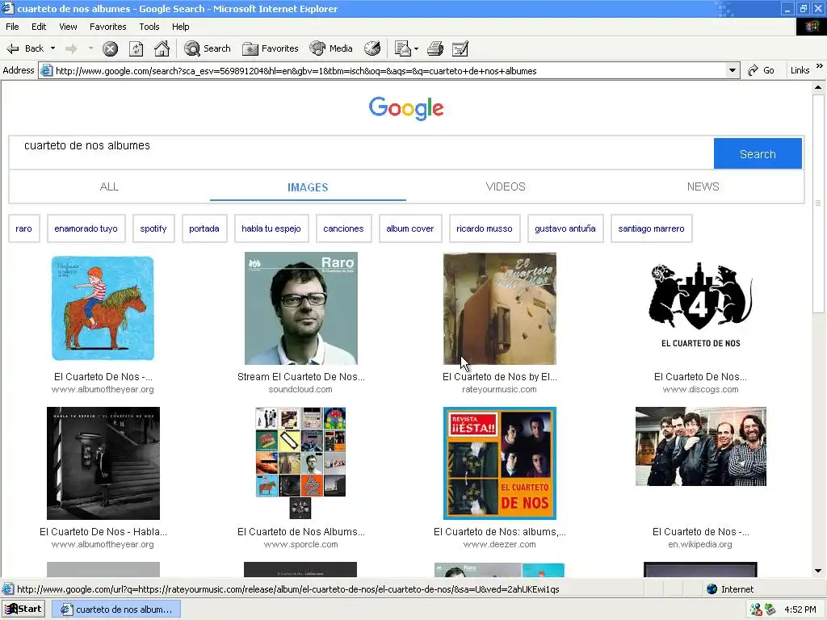This screenshot has height=620, width=827.
Task: Open the View menu
Action: [68, 27]
